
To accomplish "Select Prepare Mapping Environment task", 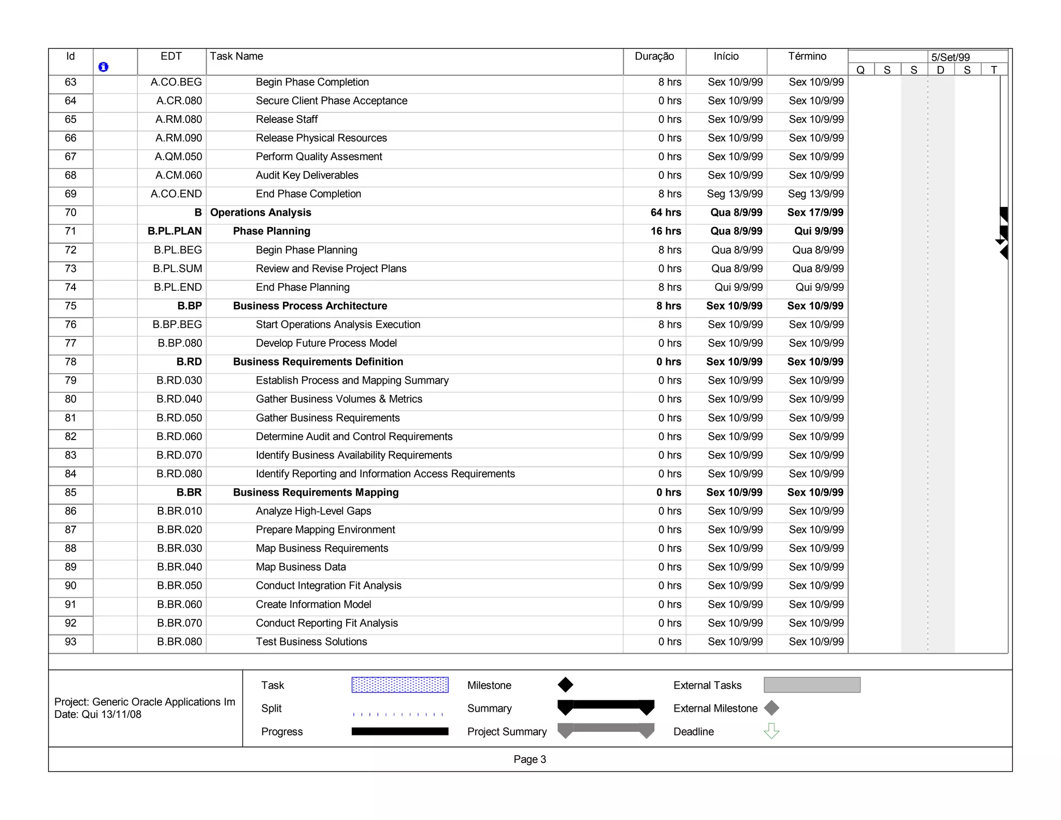I will coord(325,530).
